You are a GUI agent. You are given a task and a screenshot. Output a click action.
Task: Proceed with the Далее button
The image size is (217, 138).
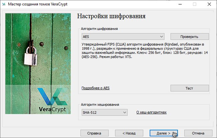pyautogui.click(x=164, y=133)
